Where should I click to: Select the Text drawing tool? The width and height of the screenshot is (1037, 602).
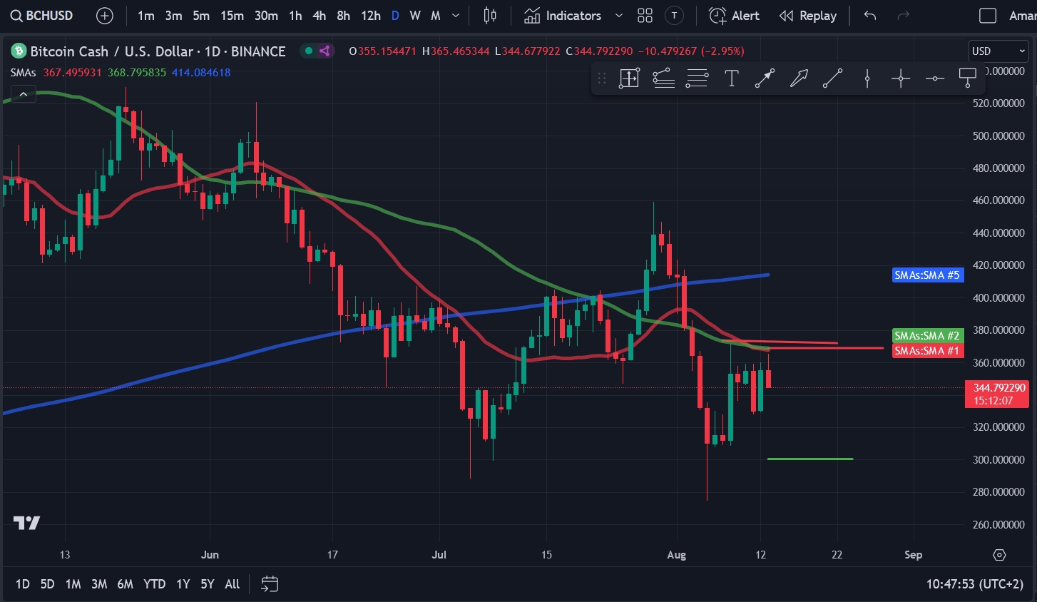click(731, 78)
